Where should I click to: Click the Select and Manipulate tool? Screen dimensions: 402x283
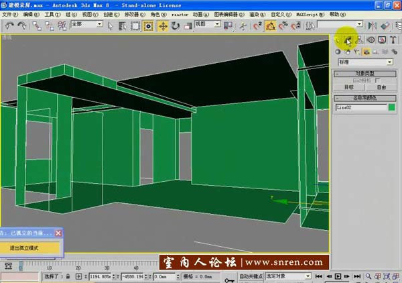pyautogui.click(x=243, y=26)
